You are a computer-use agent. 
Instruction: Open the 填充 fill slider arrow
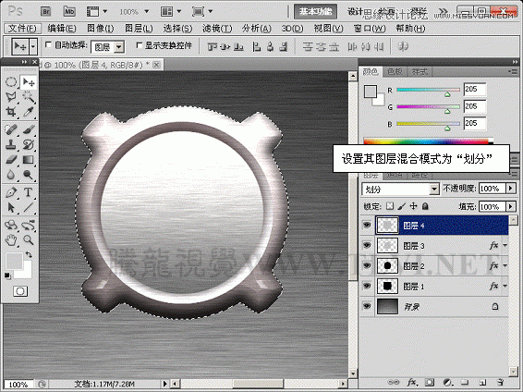pos(511,206)
